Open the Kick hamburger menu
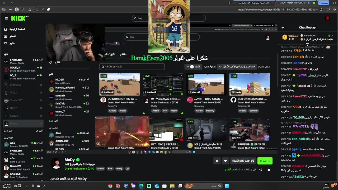Image resolution: width=338 pixels, height=190 pixels. pos(6,18)
